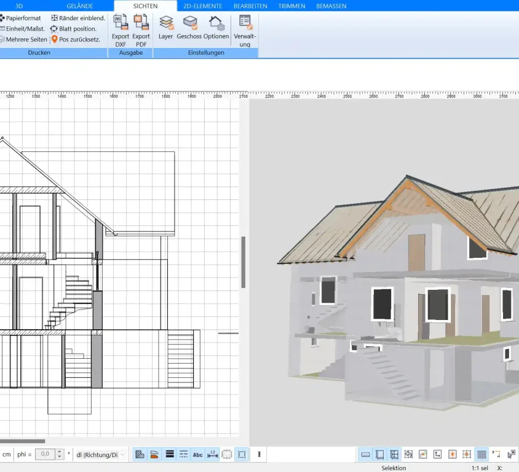Click the snap point frame icon
This screenshot has height=472, width=519.
click(x=422, y=454)
